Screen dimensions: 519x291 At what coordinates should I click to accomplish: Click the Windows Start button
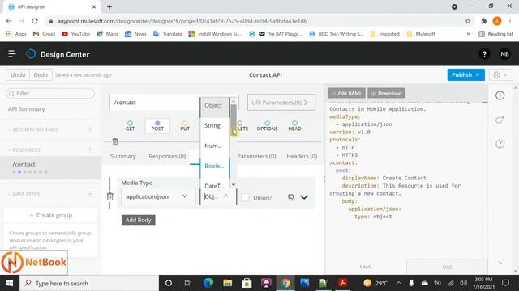(x=10, y=283)
